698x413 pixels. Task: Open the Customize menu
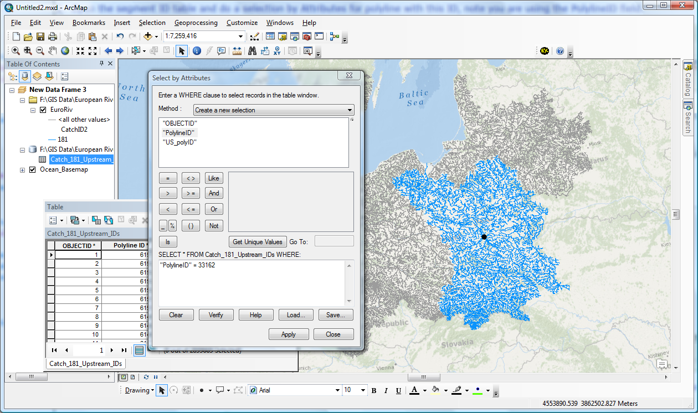[x=242, y=23]
